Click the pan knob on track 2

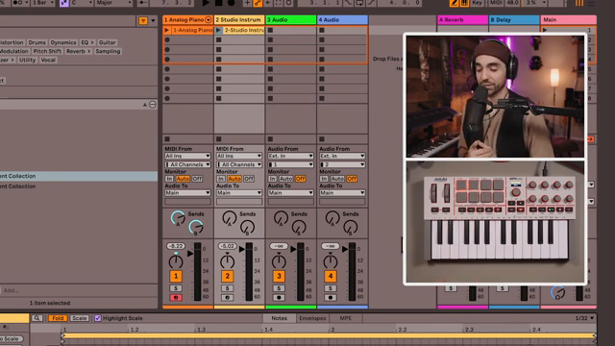click(x=227, y=261)
